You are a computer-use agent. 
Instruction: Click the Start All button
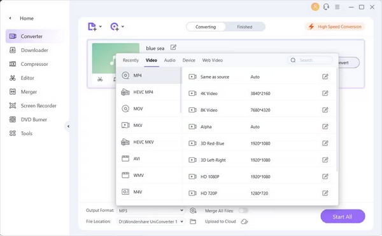click(x=343, y=216)
